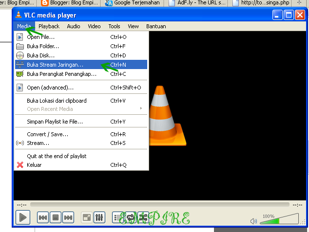
Task: Toggle the playlist view button
Action: point(118,217)
